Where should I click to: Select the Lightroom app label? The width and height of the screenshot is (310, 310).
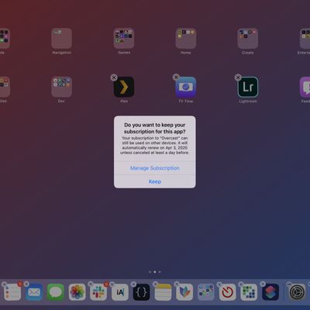(248, 102)
